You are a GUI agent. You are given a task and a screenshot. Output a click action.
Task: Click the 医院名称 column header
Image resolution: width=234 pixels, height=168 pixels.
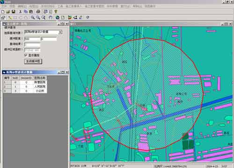pyautogui.click(x=40, y=78)
